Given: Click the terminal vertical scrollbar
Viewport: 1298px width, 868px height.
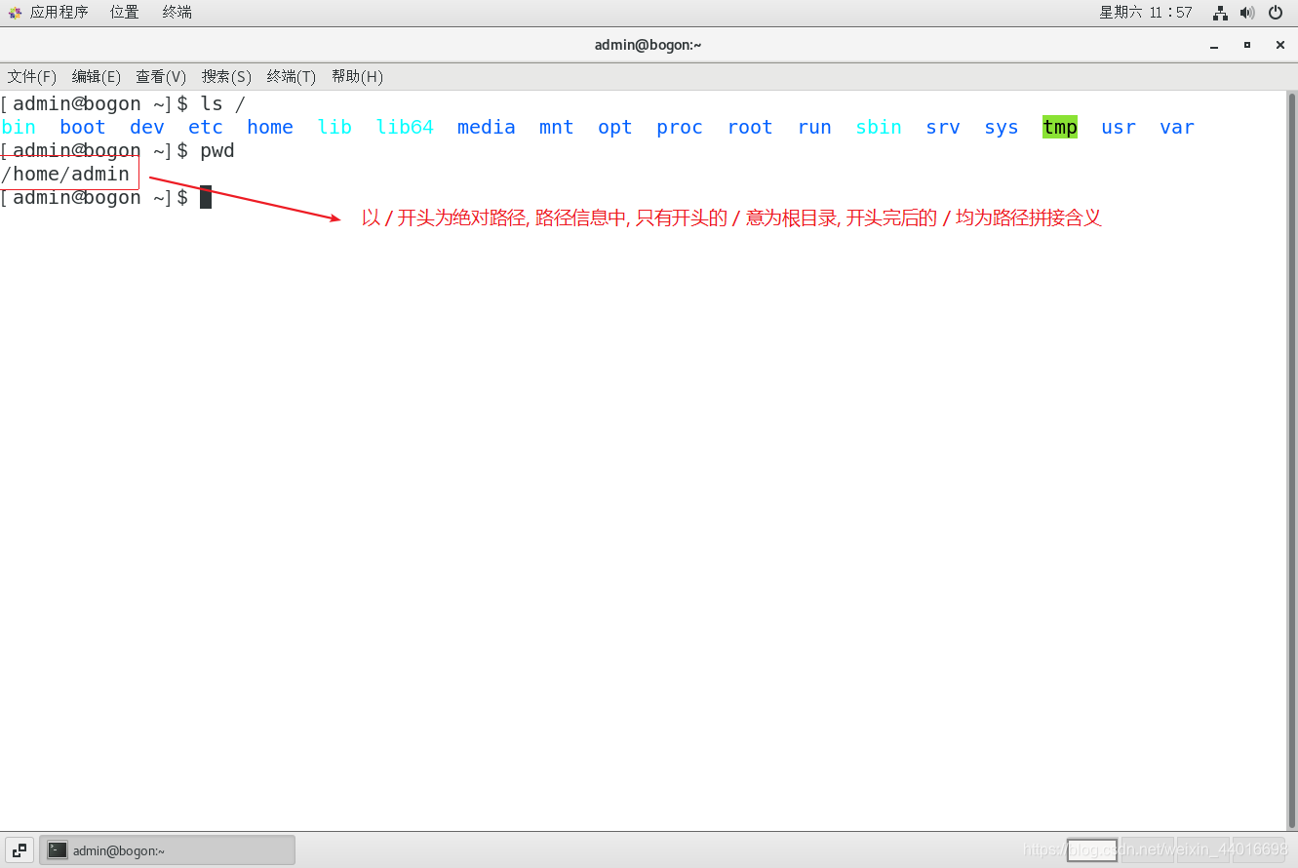Looking at the screenshot, I should click(1292, 459).
